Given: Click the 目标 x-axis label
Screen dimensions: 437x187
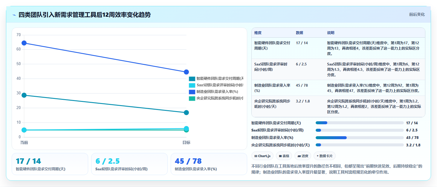Looking at the screenshot, I should pyautogui.click(x=186, y=142).
